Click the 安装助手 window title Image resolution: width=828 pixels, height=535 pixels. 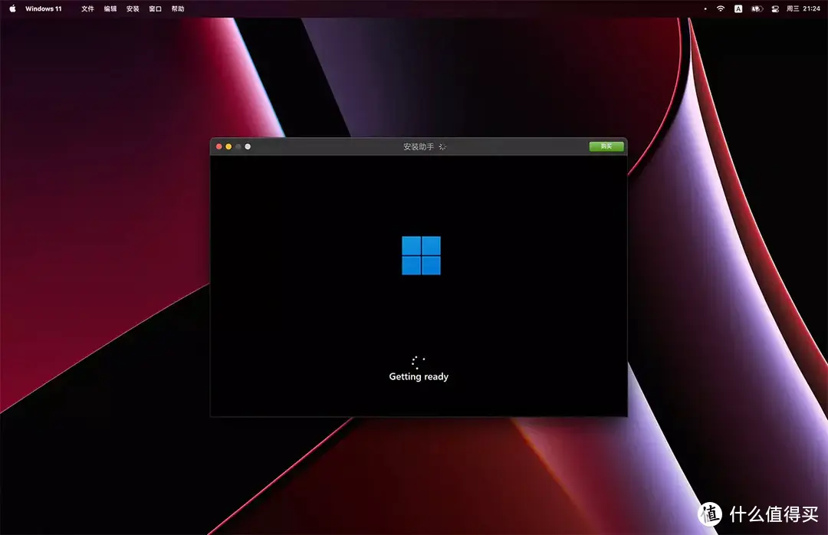coord(419,147)
